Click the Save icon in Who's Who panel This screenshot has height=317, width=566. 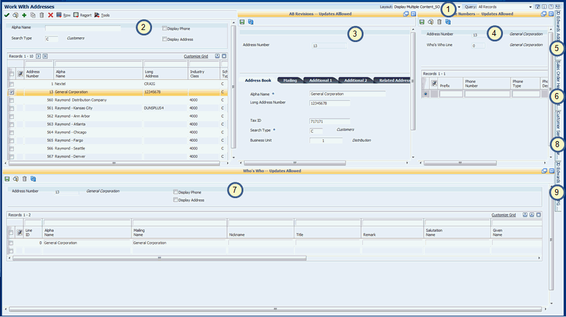(x=7, y=179)
